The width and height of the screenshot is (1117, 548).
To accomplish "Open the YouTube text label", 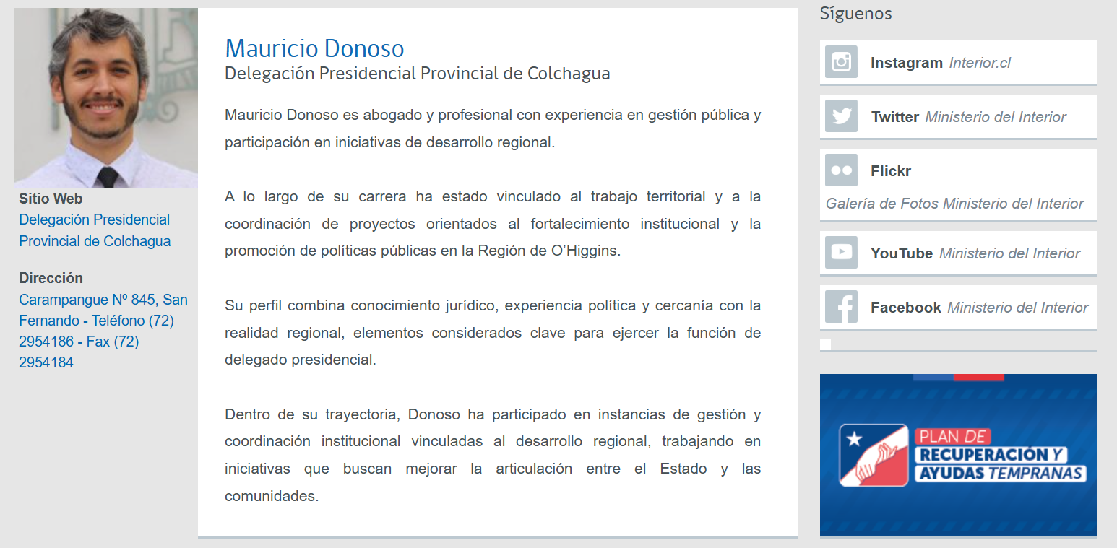I will 901,253.
